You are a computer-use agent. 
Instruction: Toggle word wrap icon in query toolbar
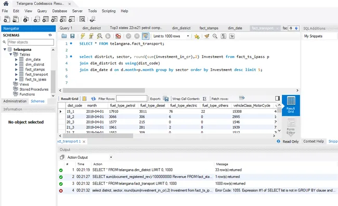tap(232, 36)
